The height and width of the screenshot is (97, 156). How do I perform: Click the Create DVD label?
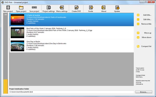[76, 11]
